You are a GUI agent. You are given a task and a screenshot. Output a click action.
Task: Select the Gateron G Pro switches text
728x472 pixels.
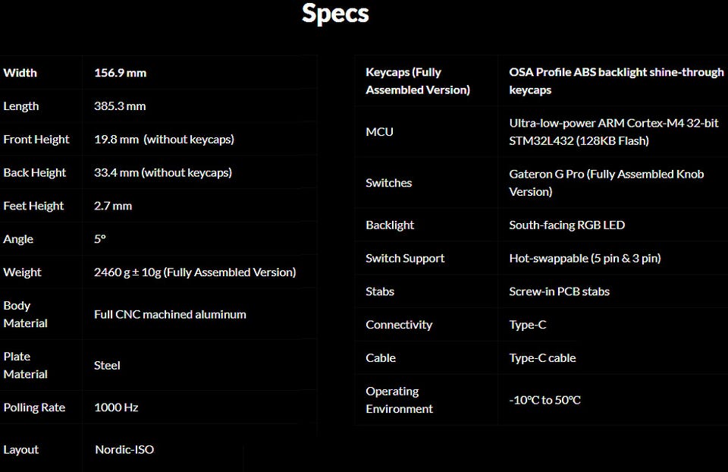(x=606, y=183)
